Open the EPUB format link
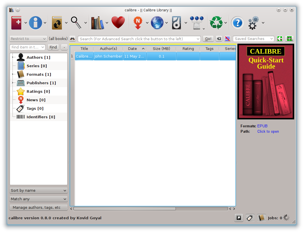 (262, 126)
